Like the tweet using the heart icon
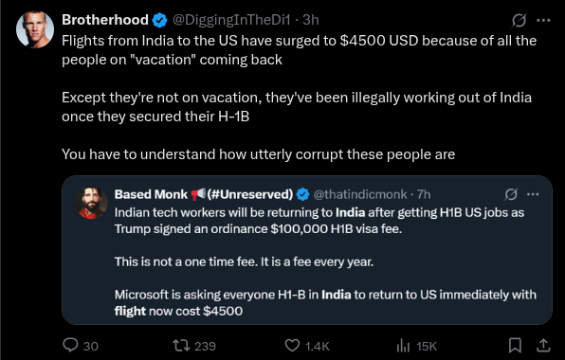The width and height of the screenshot is (565, 360). pos(292,346)
